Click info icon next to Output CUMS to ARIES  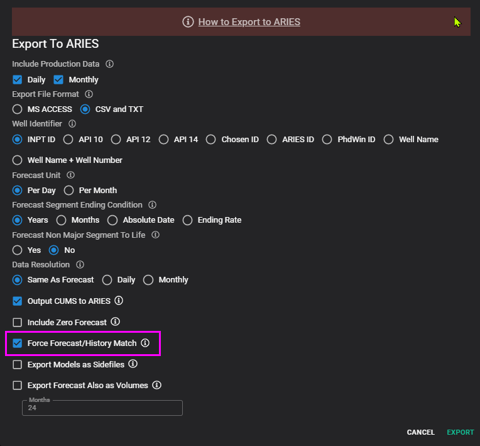[x=119, y=301]
